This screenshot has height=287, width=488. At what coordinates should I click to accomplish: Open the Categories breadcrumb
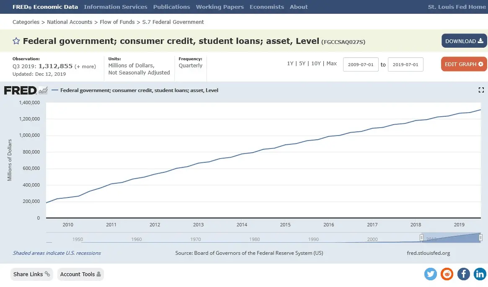pos(26,22)
